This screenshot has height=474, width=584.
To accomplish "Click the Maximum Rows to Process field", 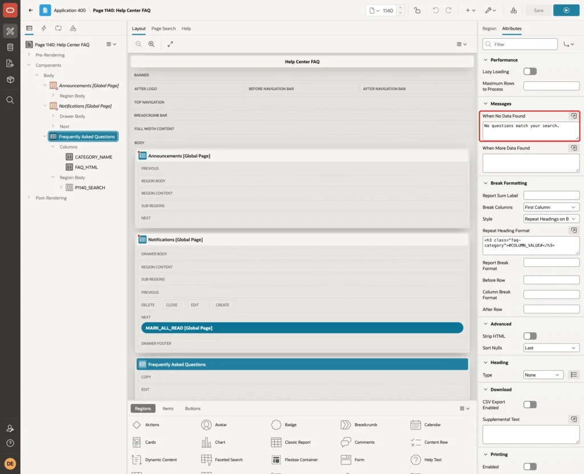I will pyautogui.click(x=551, y=86).
